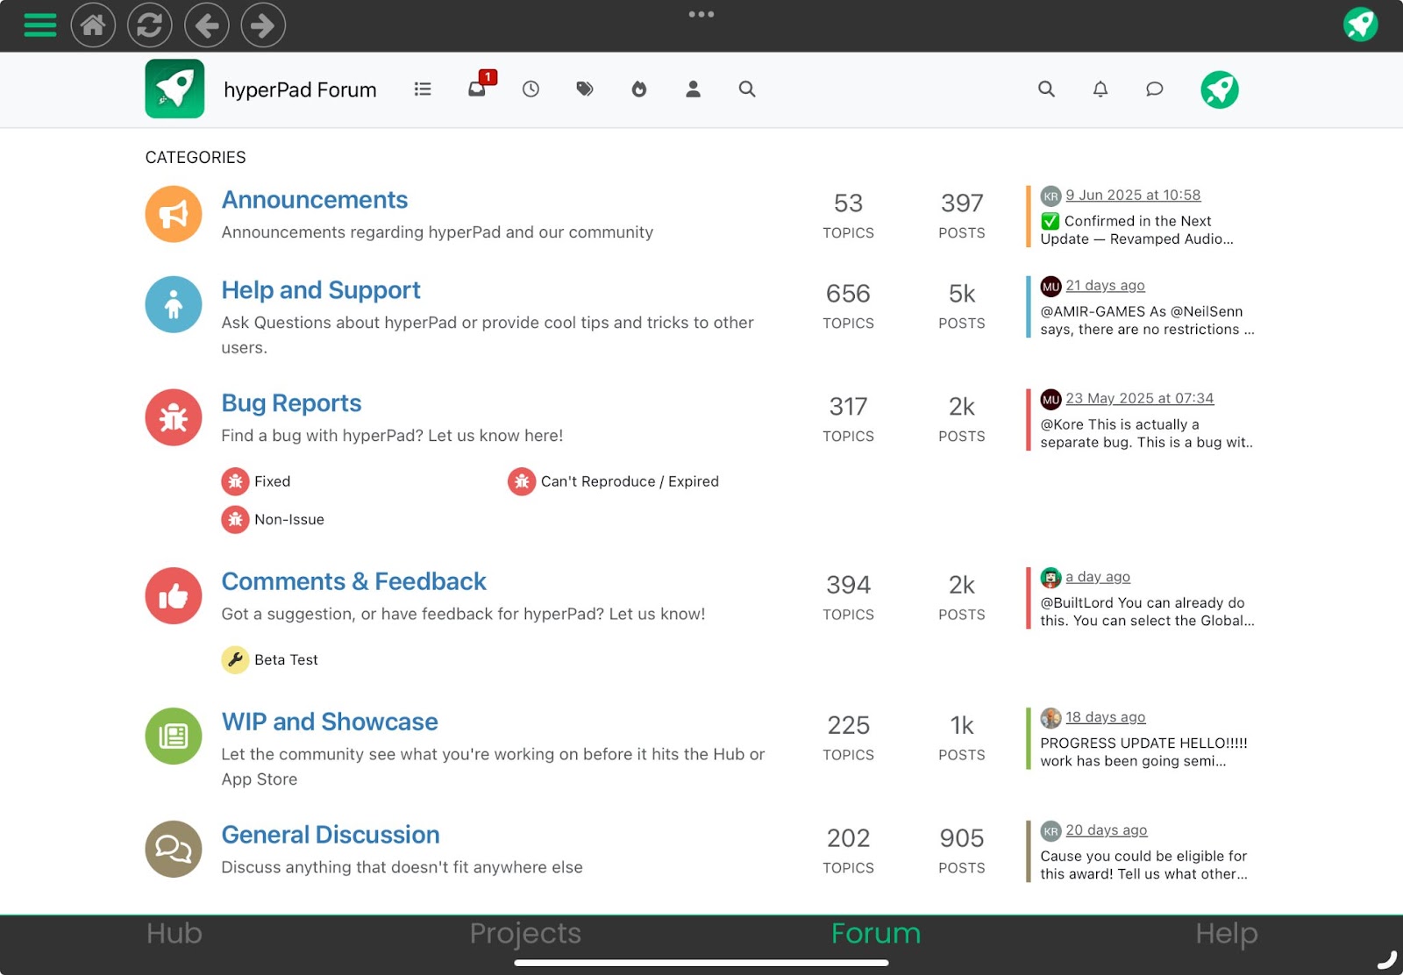Click General Discussion chat bubbles icon
Screen dimensions: 1403x975
pos(174,849)
